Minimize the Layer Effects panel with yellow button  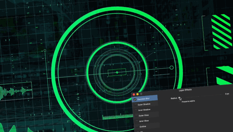pos(137,94)
